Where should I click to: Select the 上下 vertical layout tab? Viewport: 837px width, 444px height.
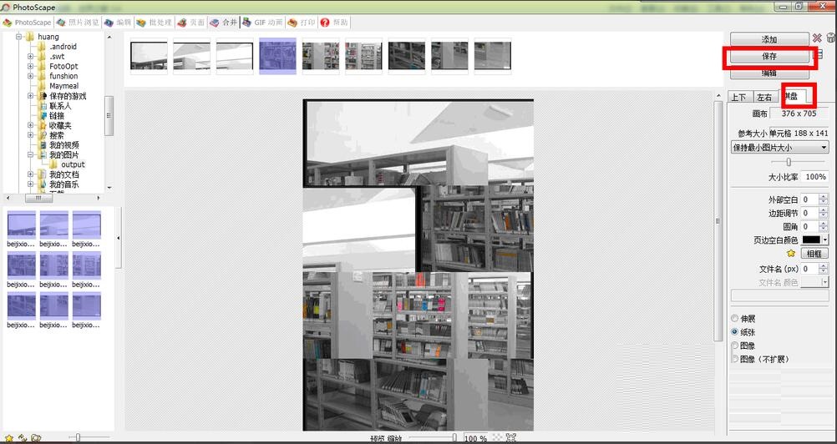coord(738,97)
